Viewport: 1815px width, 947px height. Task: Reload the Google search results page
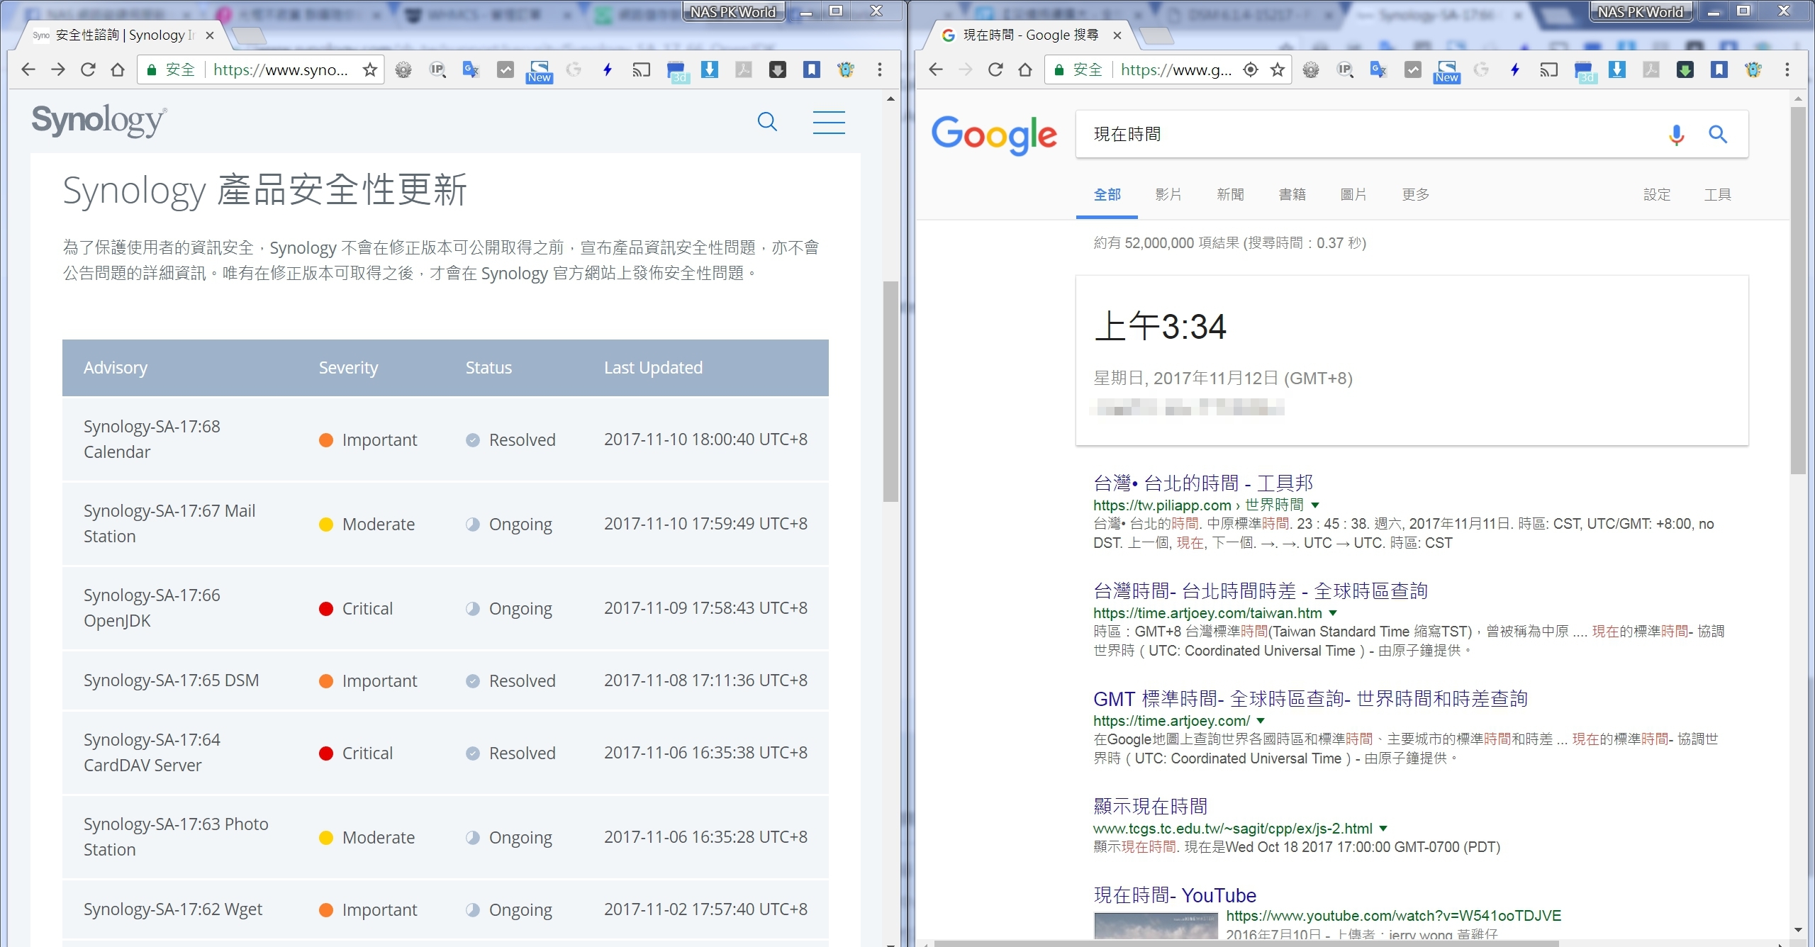tap(995, 69)
